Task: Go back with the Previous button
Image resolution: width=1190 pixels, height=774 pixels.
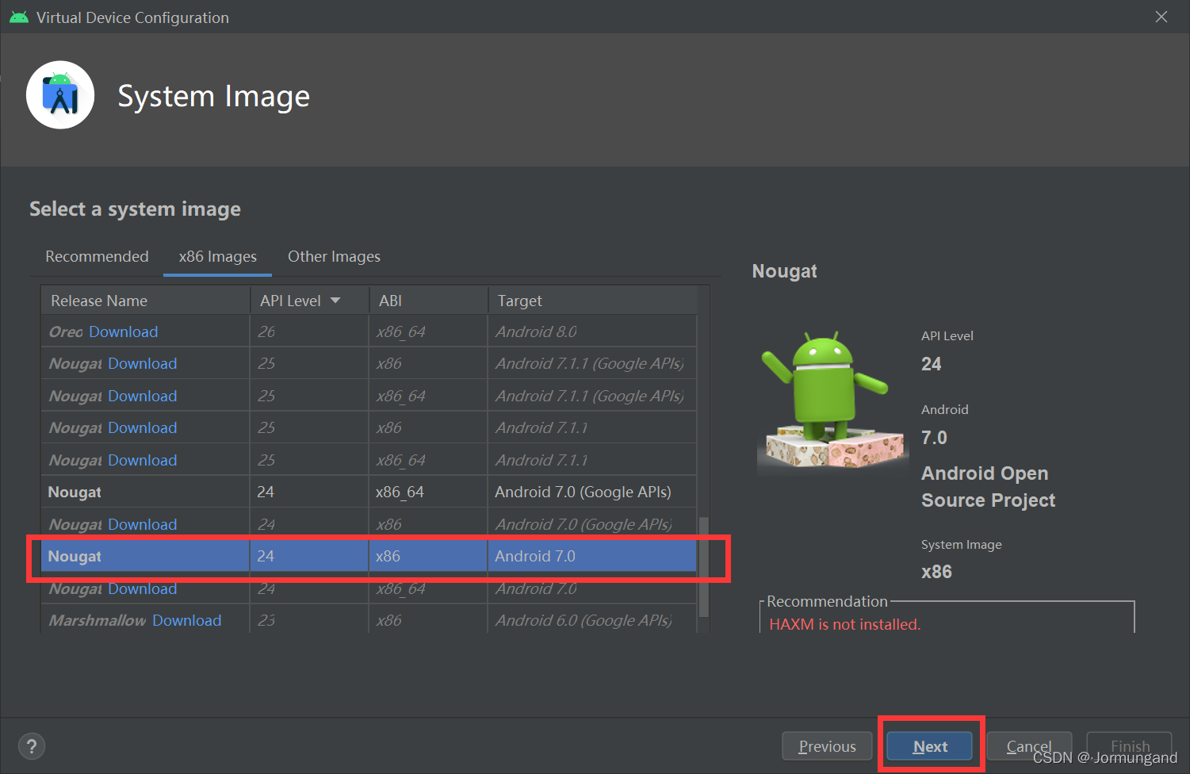Action: click(827, 746)
